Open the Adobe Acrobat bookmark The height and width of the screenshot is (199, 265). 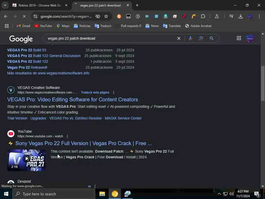click(x=198, y=26)
